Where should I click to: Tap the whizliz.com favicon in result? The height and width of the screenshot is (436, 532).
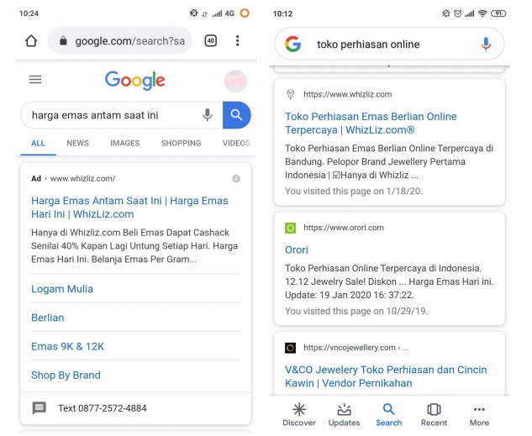(291, 94)
